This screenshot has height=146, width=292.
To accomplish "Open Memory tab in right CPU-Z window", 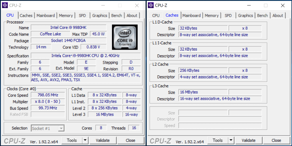I will 211,16.
